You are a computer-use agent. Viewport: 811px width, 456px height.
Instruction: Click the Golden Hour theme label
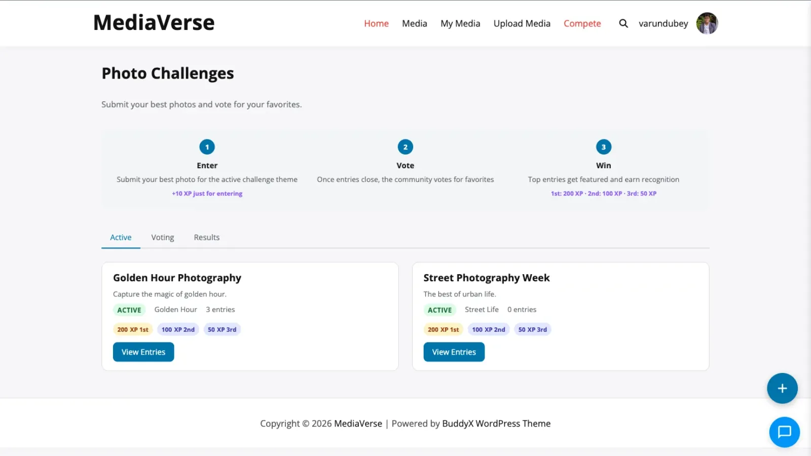[x=176, y=310]
